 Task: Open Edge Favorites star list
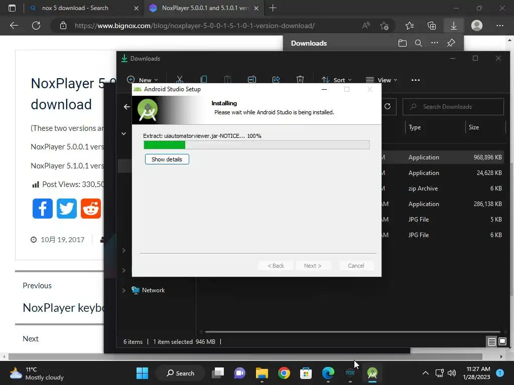[410, 26]
